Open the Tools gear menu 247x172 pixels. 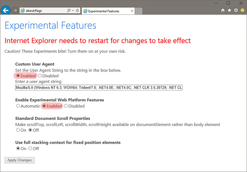[x=236, y=11]
